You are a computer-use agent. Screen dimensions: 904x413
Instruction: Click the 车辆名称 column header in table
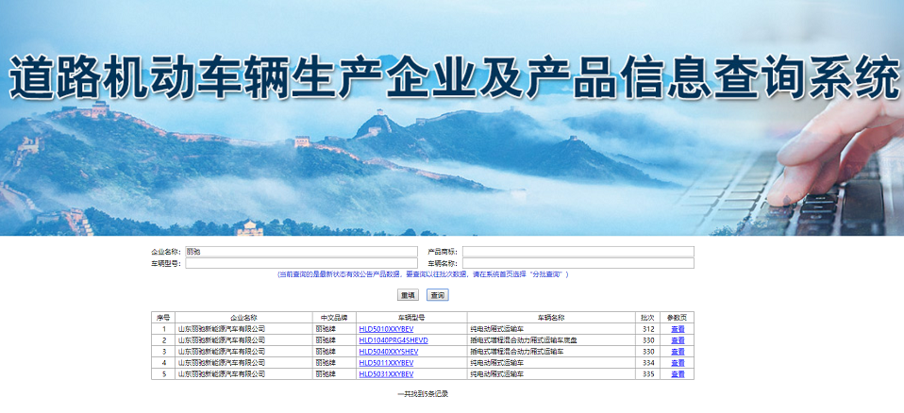tap(551, 318)
